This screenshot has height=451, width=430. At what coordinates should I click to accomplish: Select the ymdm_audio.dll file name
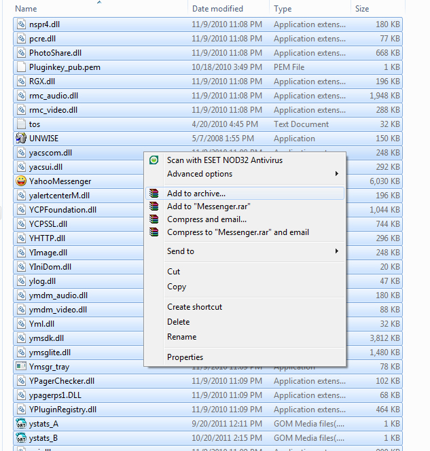(x=58, y=295)
